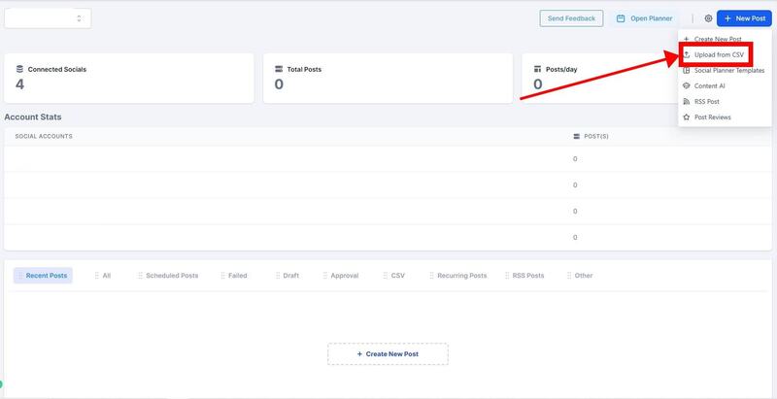Click the Connected Socials stack icon
The image size is (777, 399).
pos(19,69)
